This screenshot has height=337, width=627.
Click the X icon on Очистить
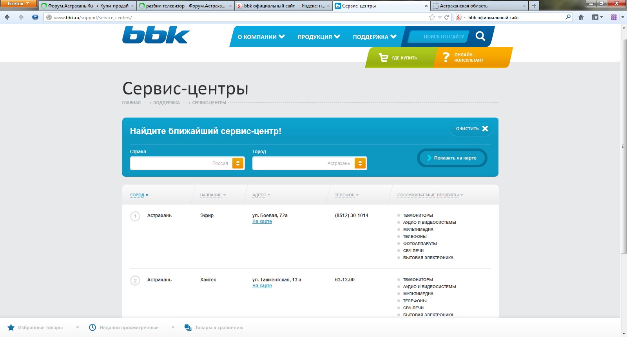tap(485, 129)
